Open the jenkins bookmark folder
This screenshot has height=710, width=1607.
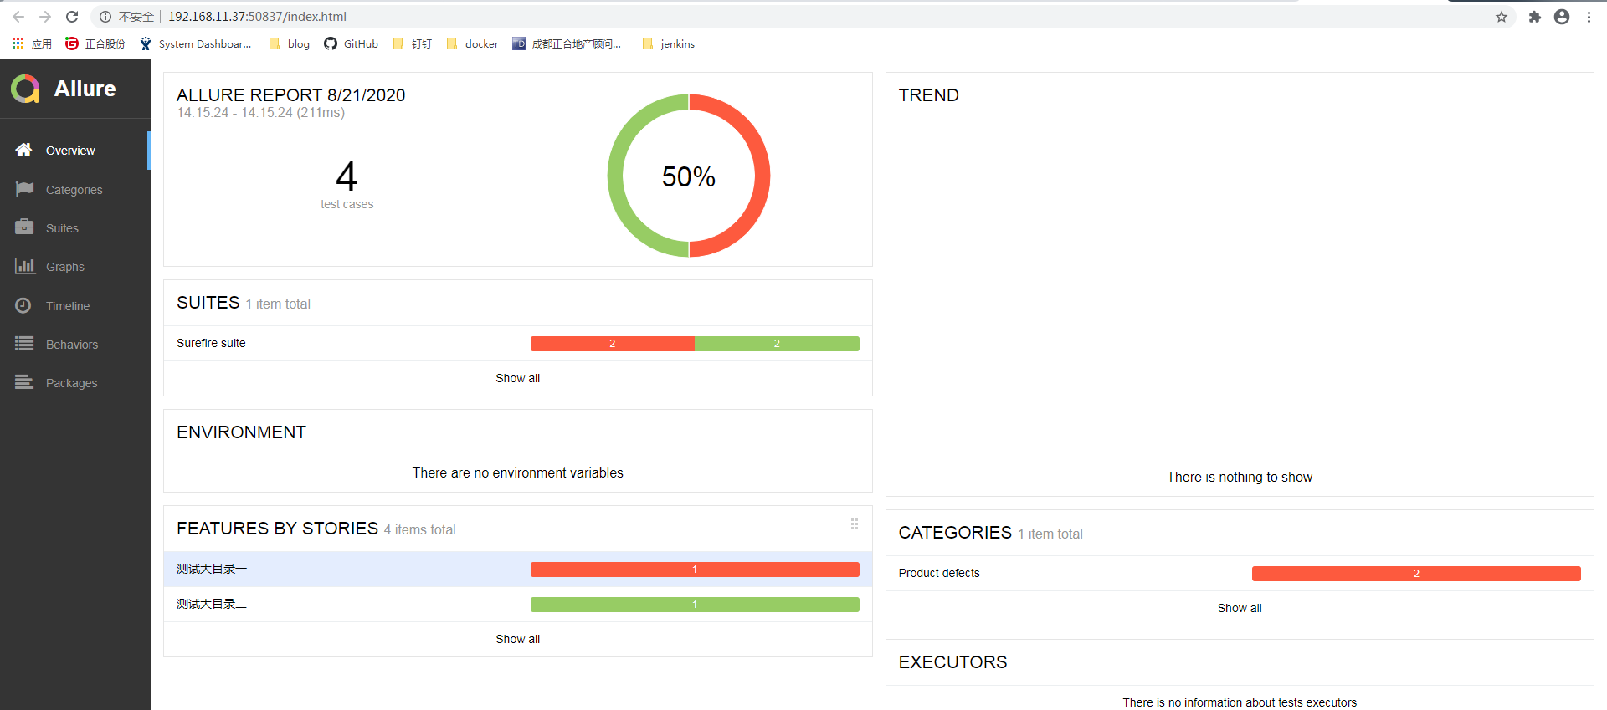pyautogui.click(x=668, y=43)
